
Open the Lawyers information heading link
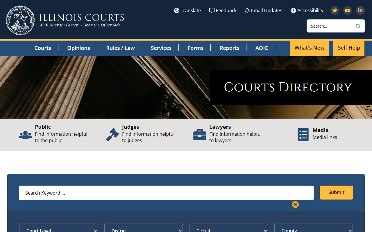point(220,127)
